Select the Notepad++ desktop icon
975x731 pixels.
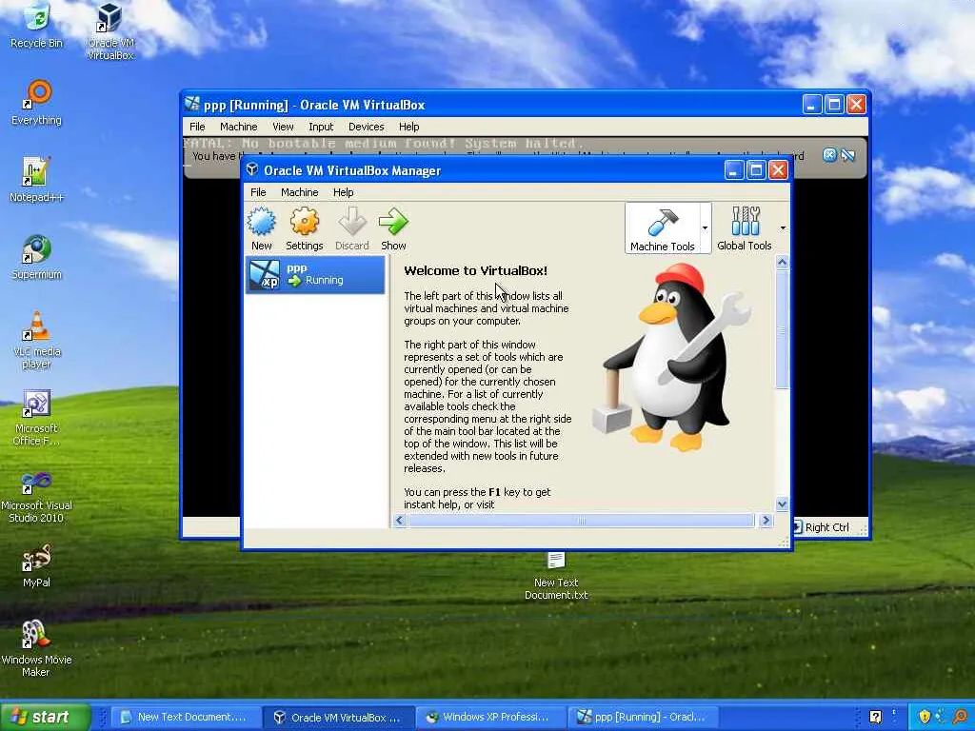pos(36,180)
